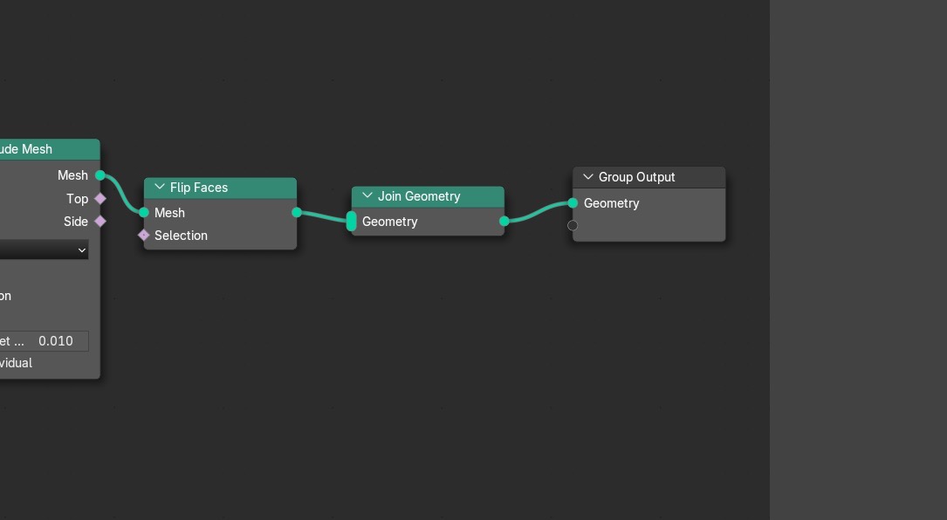Collapse the Group Output node

coord(587,177)
